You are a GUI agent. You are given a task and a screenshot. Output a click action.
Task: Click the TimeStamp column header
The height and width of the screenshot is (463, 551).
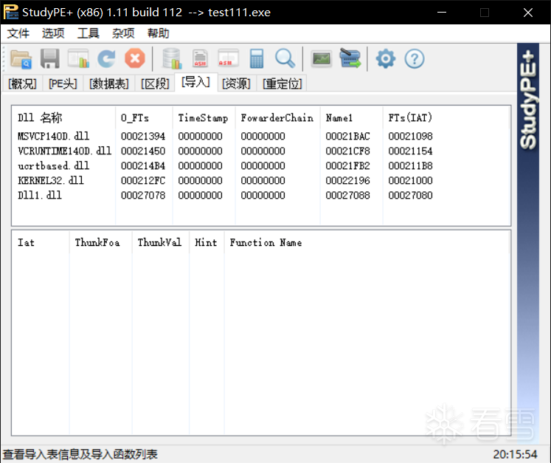pyautogui.click(x=204, y=118)
